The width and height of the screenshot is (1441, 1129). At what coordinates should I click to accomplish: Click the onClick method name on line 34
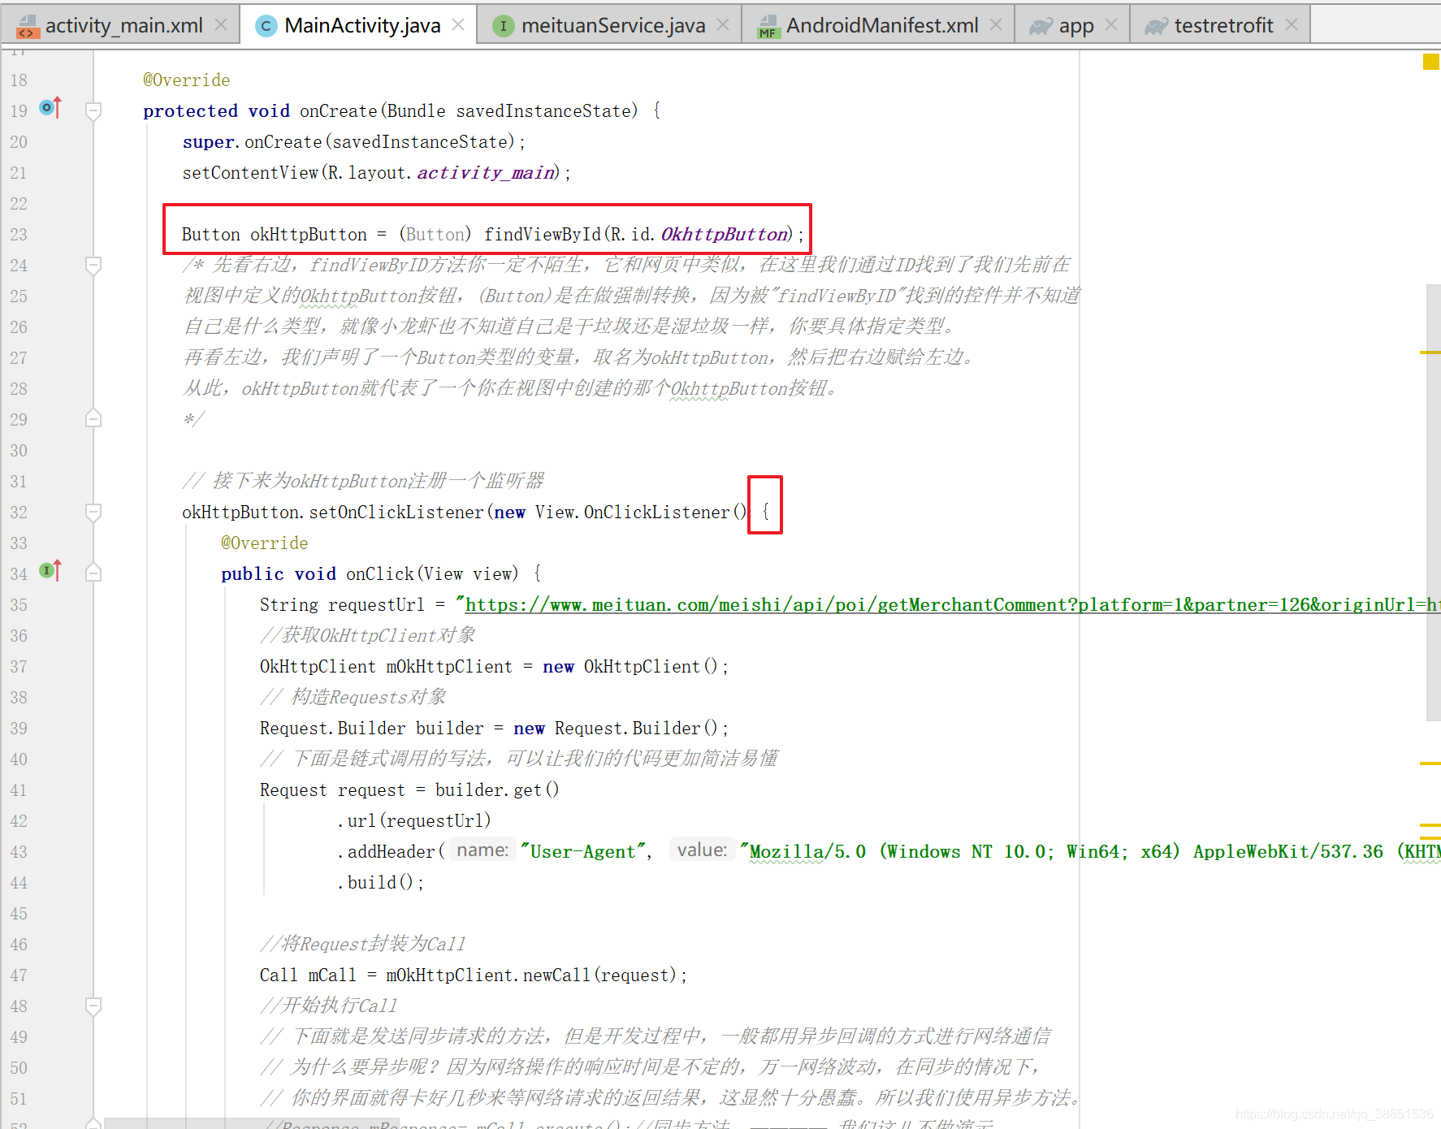(380, 573)
